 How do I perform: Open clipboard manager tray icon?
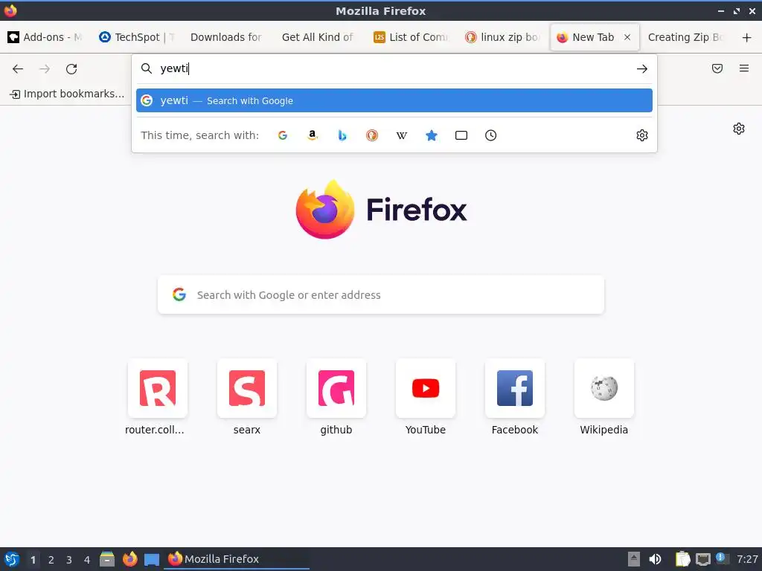[x=683, y=559]
